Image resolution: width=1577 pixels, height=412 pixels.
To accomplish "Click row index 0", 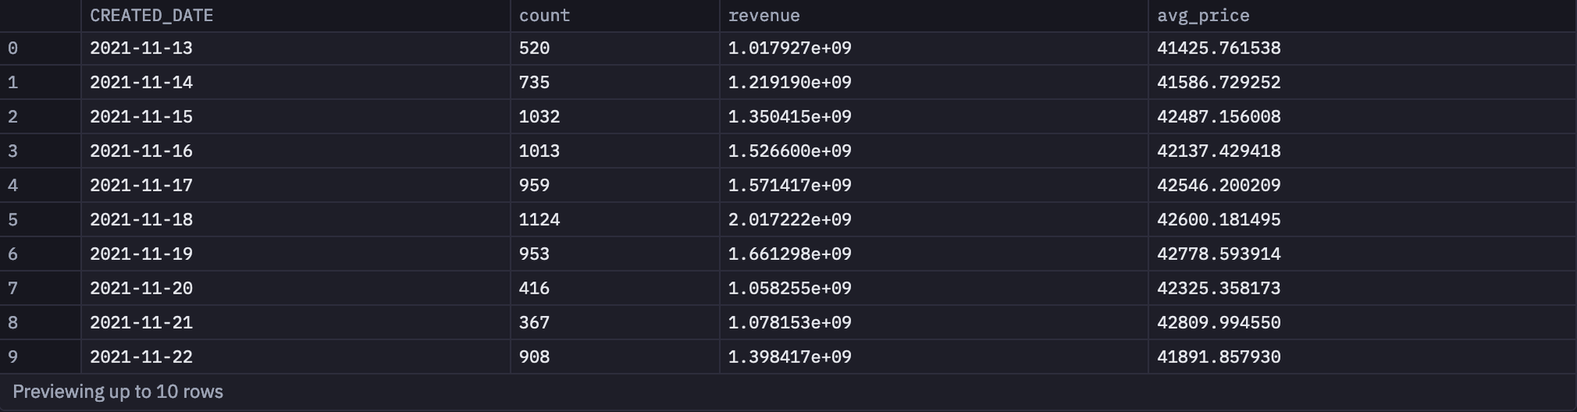I will (x=13, y=49).
